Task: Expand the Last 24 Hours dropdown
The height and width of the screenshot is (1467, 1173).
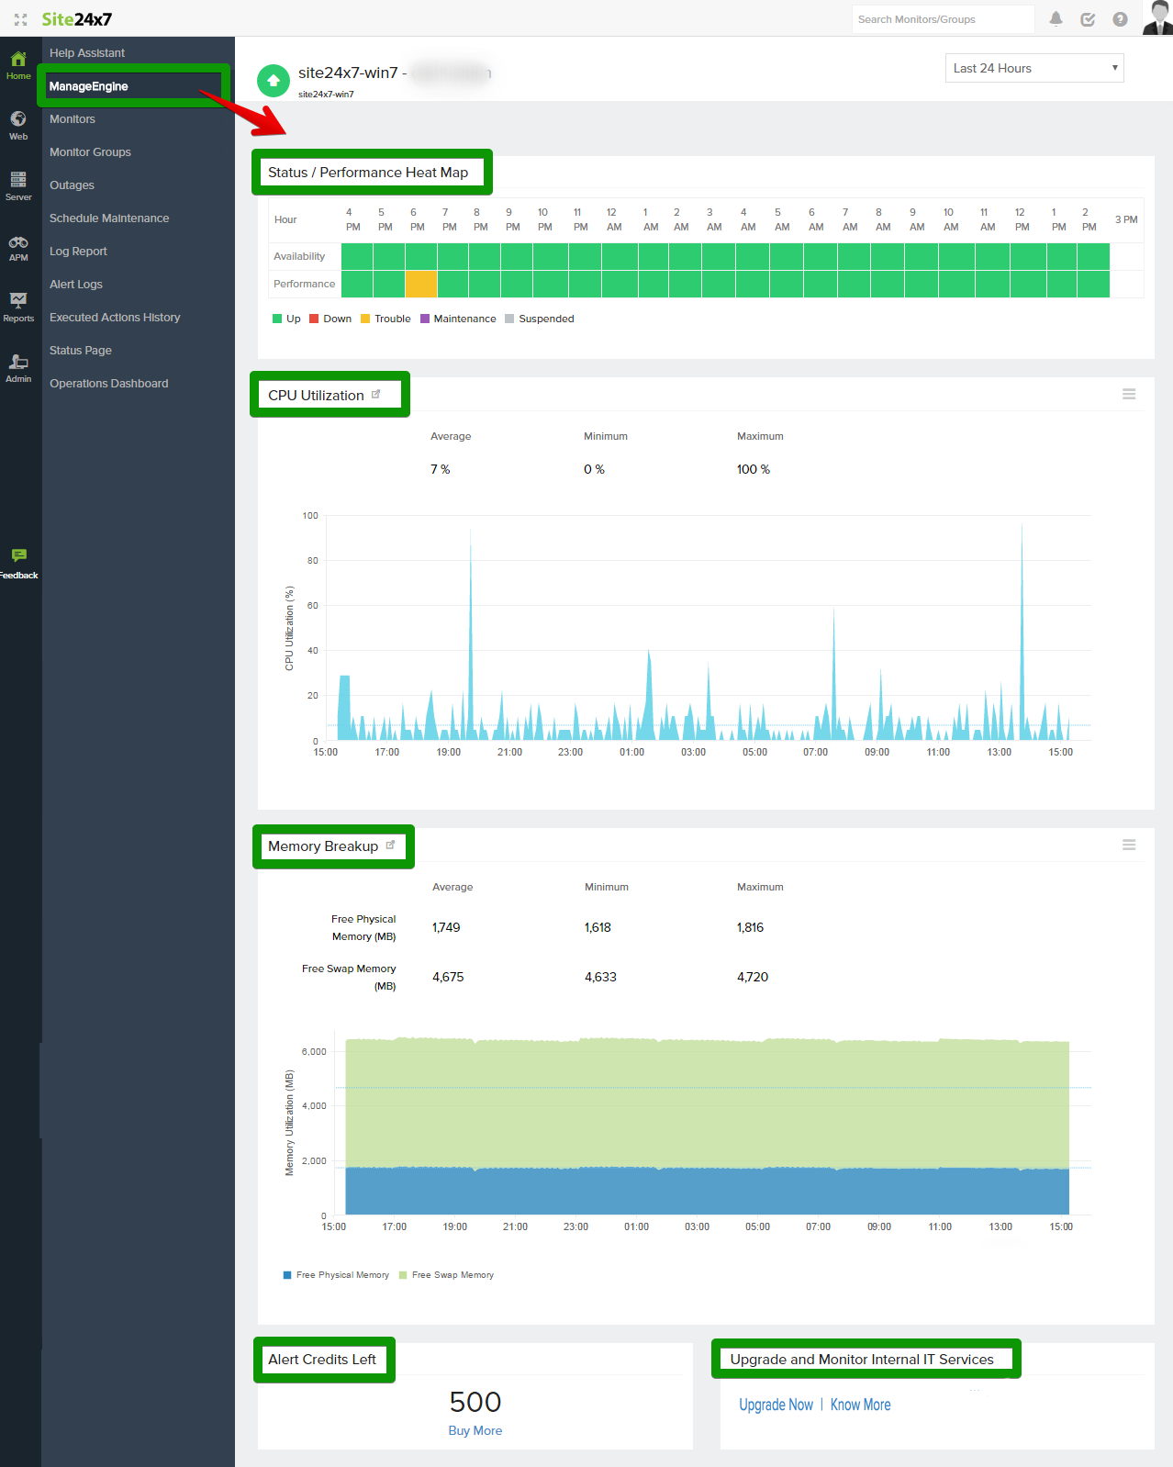Action: 1034,68
